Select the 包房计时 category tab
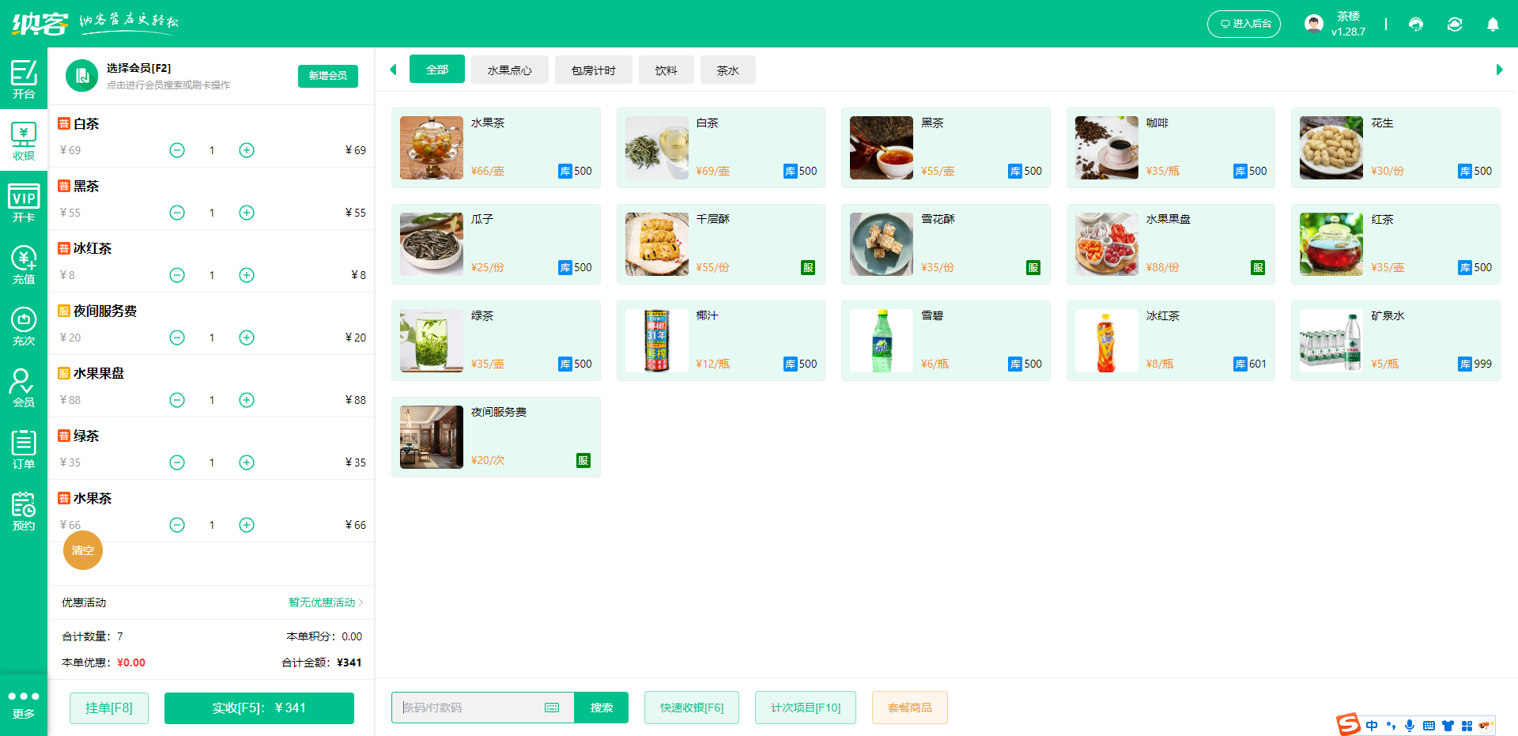This screenshot has width=1518, height=736. click(594, 70)
